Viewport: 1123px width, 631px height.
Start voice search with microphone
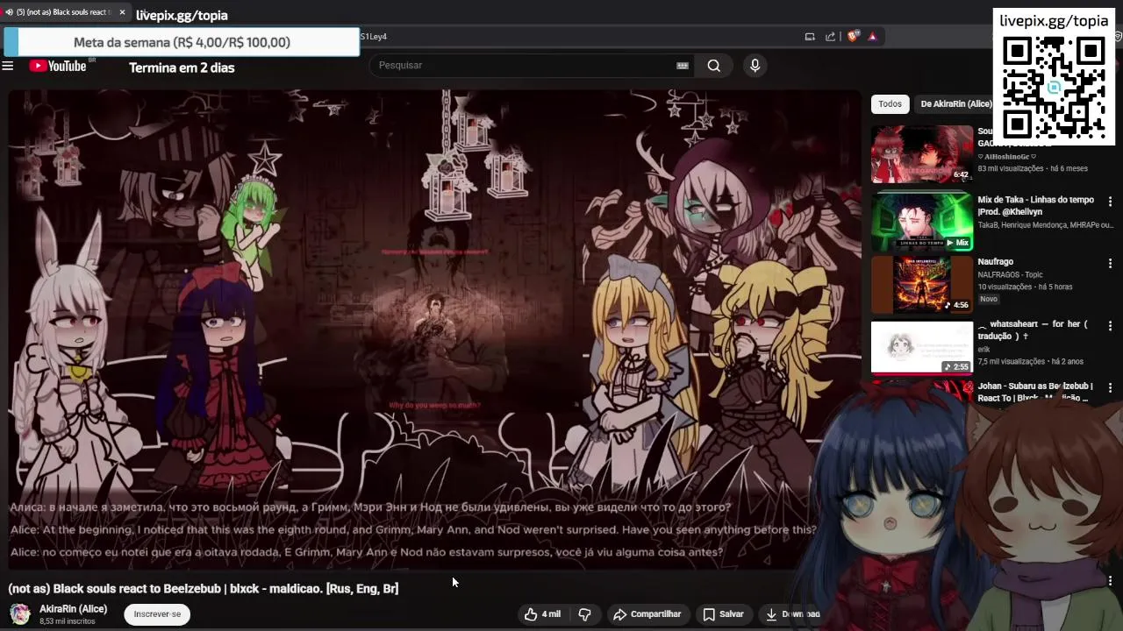pyautogui.click(x=755, y=65)
